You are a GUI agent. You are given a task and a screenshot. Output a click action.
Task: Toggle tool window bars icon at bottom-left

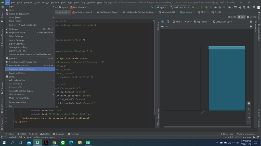2,137
